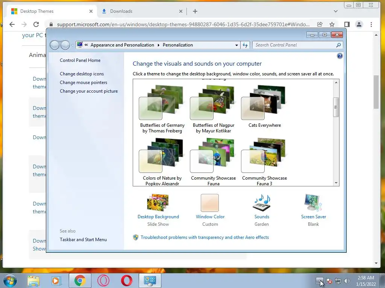This screenshot has width=385, height=288.
Task: Switch to Chrome in taskbar
Action: click(x=80, y=280)
